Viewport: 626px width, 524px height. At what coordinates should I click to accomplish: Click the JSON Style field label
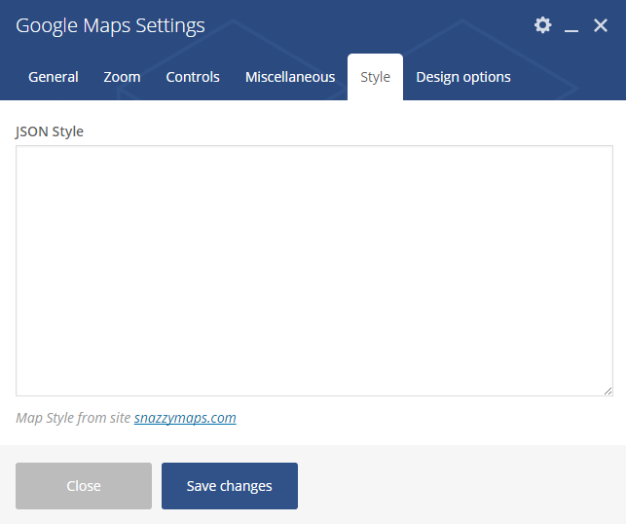pyautogui.click(x=50, y=131)
